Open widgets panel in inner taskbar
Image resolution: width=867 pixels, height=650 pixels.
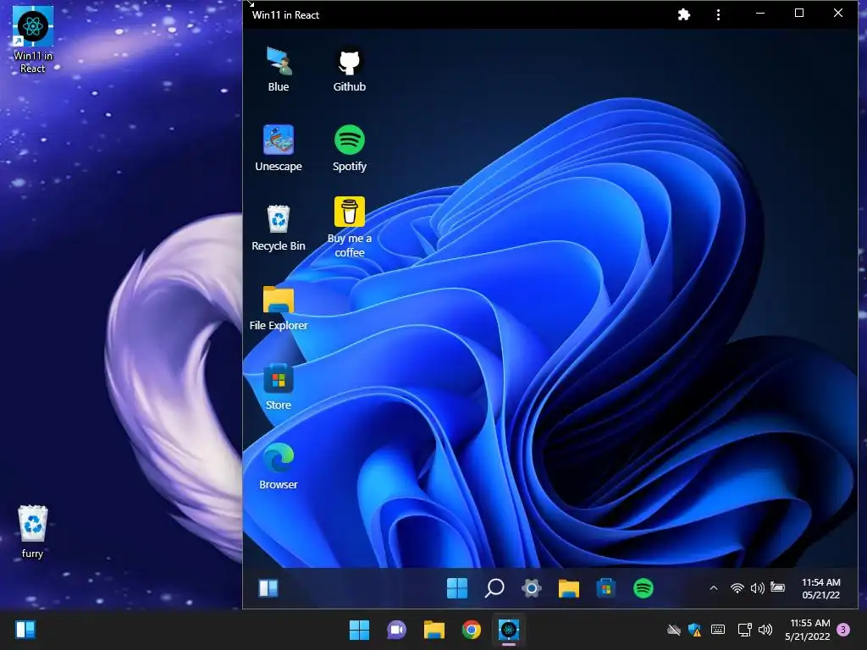pyautogui.click(x=268, y=588)
